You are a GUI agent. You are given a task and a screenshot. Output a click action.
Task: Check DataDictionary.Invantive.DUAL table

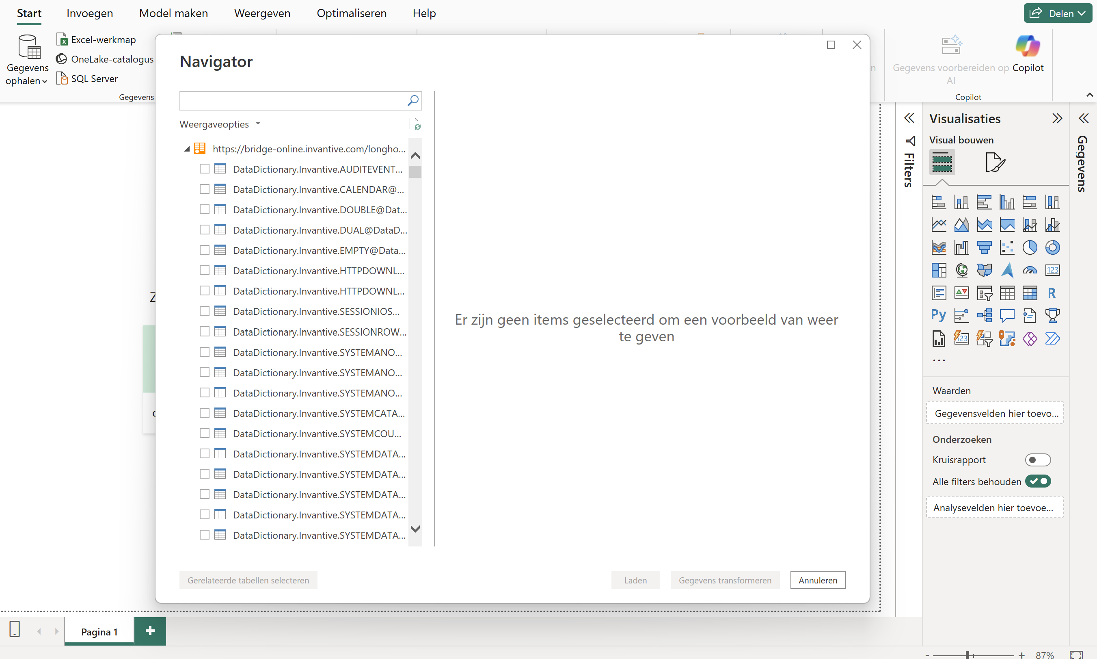[x=204, y=230]
